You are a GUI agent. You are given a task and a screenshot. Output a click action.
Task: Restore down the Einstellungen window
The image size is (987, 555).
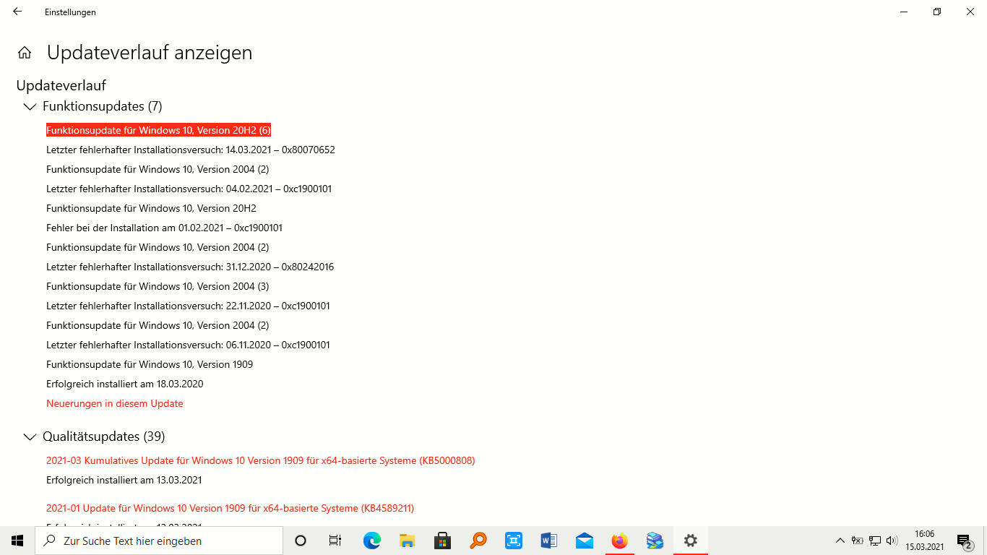pos(937,12)
